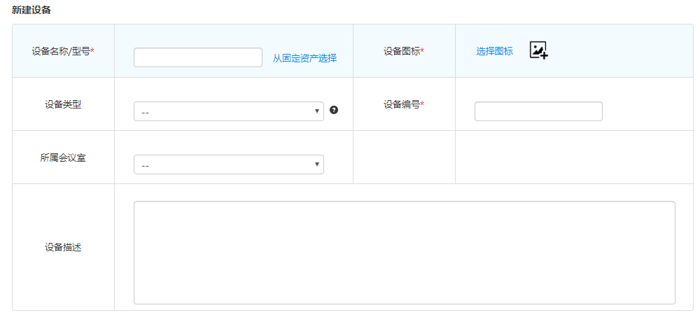The height and width of the screenshot is (322, 700).
Task: Click the 设备描述 label
Action: point(63,247)
